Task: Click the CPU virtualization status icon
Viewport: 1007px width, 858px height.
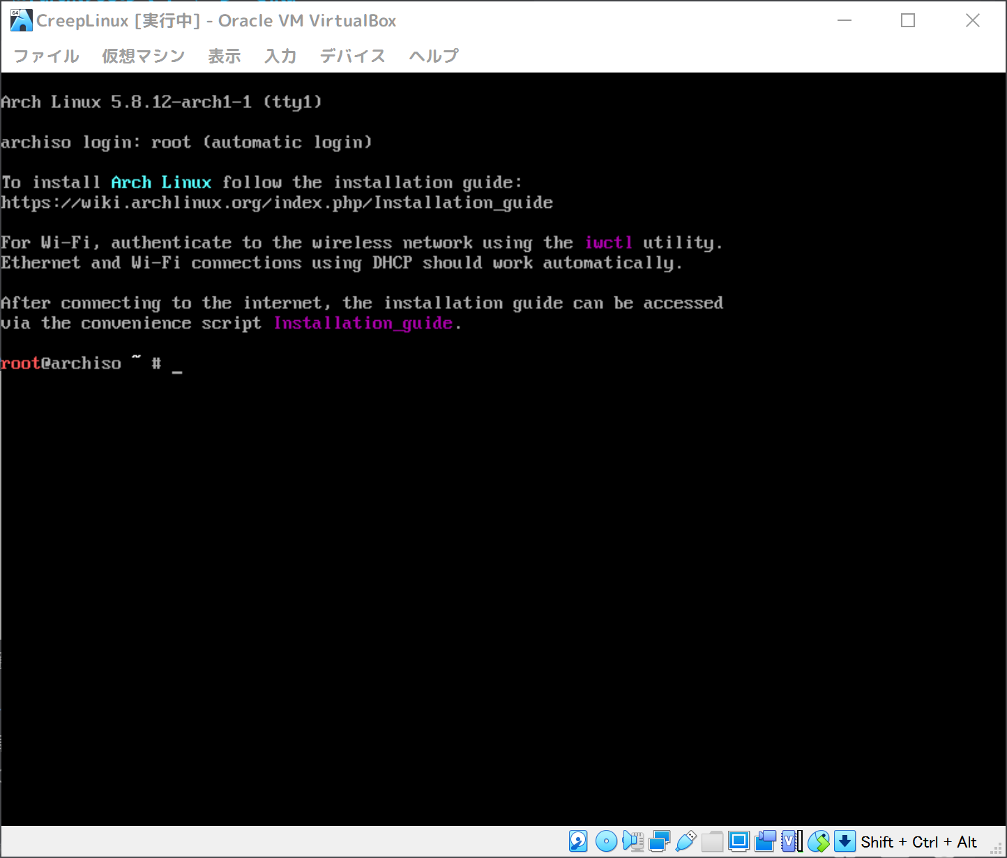Action: [792, 842]
